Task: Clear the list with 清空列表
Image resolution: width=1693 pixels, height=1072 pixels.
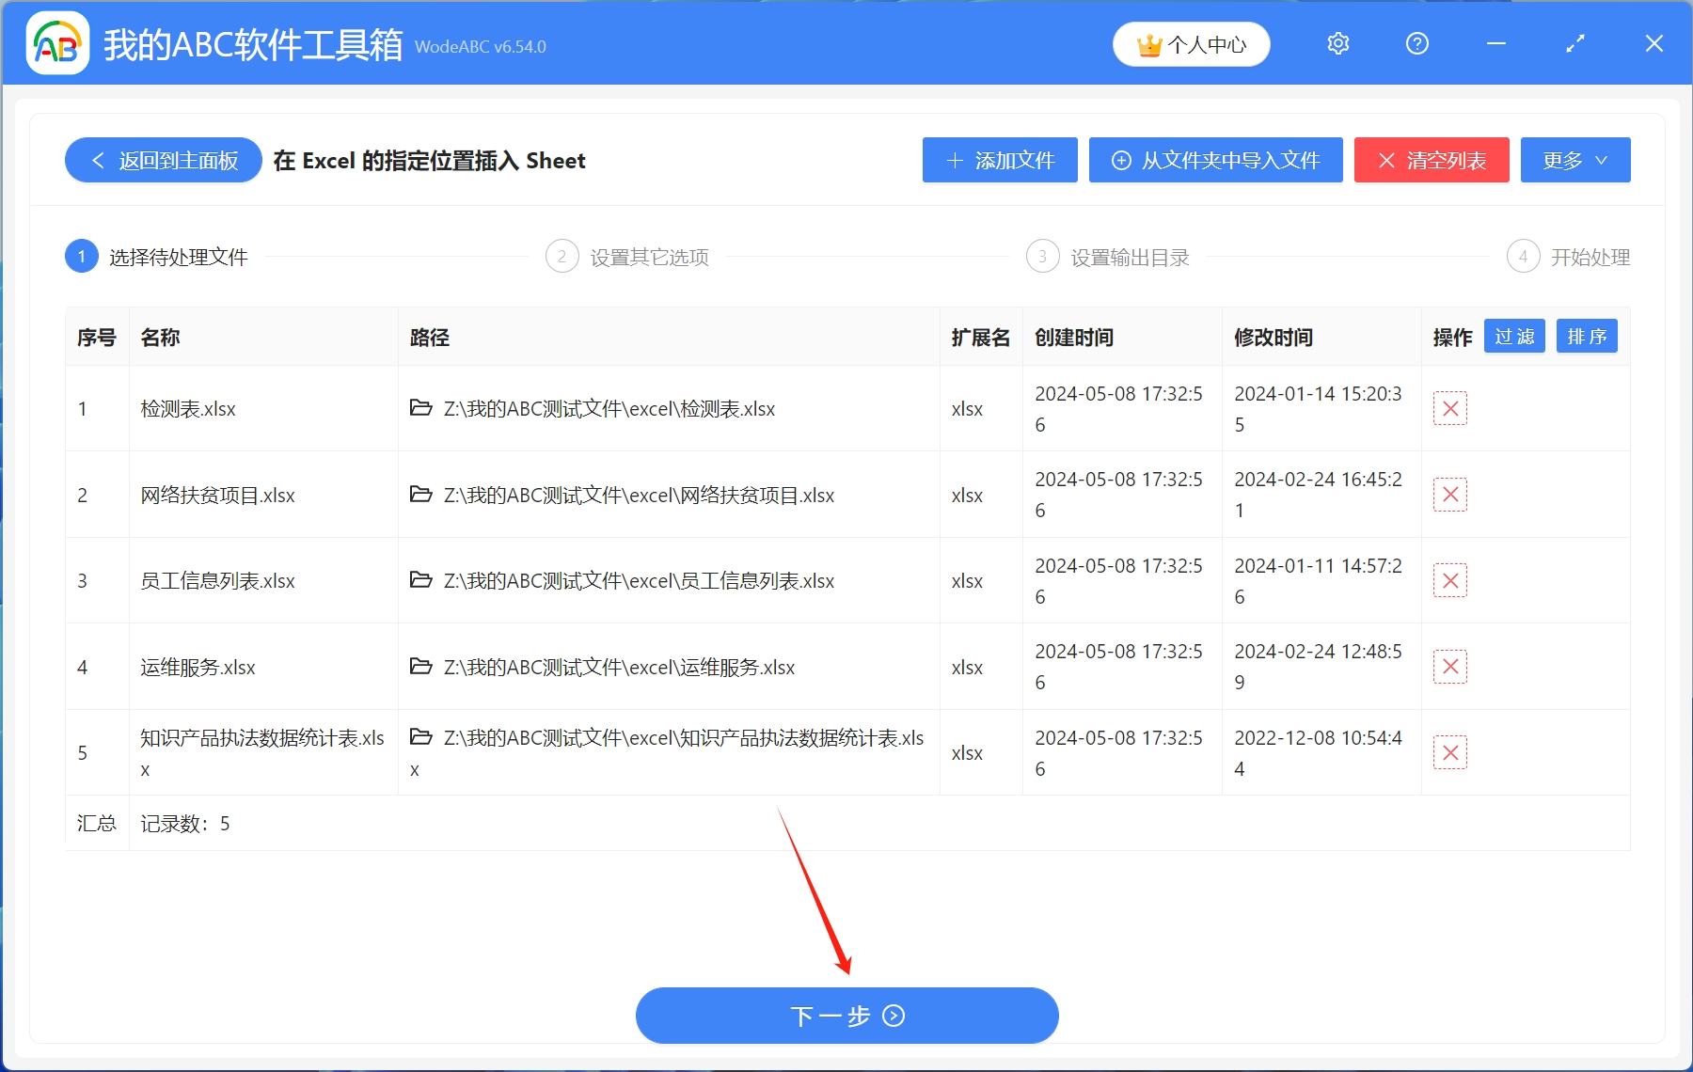Action: (x=1432, y=161)
